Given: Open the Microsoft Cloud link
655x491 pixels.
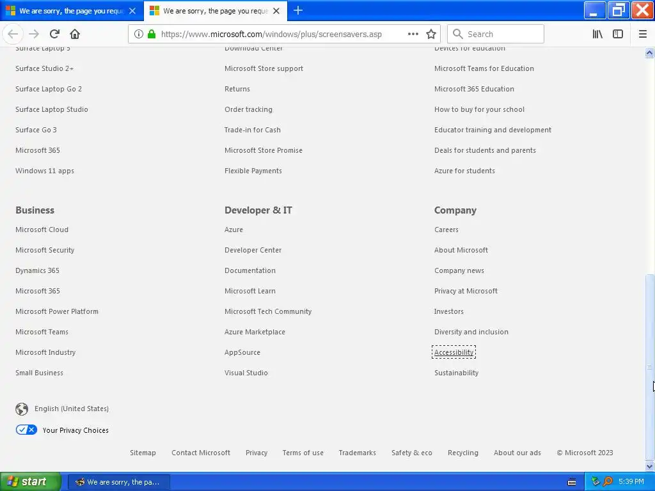Looking at the screenshot, I should point(42,230).
